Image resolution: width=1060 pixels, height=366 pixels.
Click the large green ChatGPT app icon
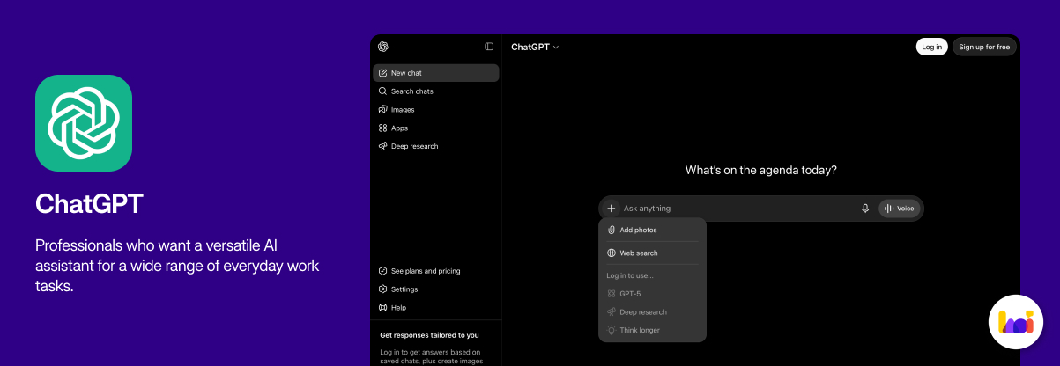84,123
